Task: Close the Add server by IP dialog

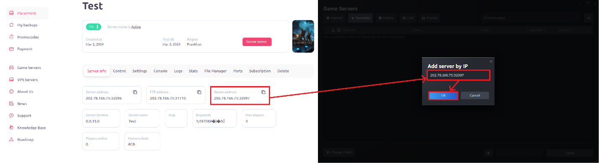Action: (491, 61)
